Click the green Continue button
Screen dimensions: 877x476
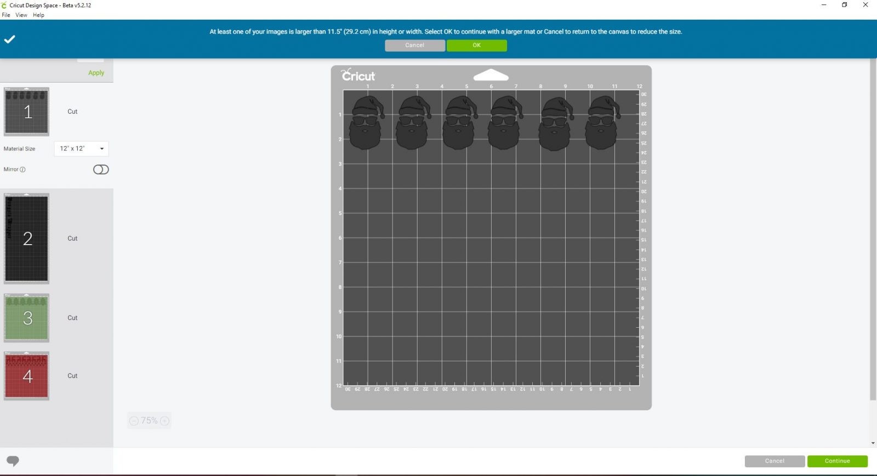pyautogui.click(x=837, y=461)
